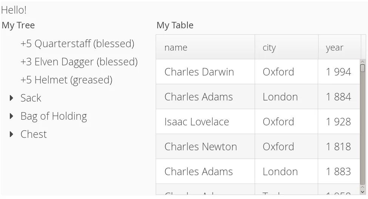The image size is (368, 199).
Task: Select +5 Quarterstaff (blessed) item
Action: click(x=77, y=44)
